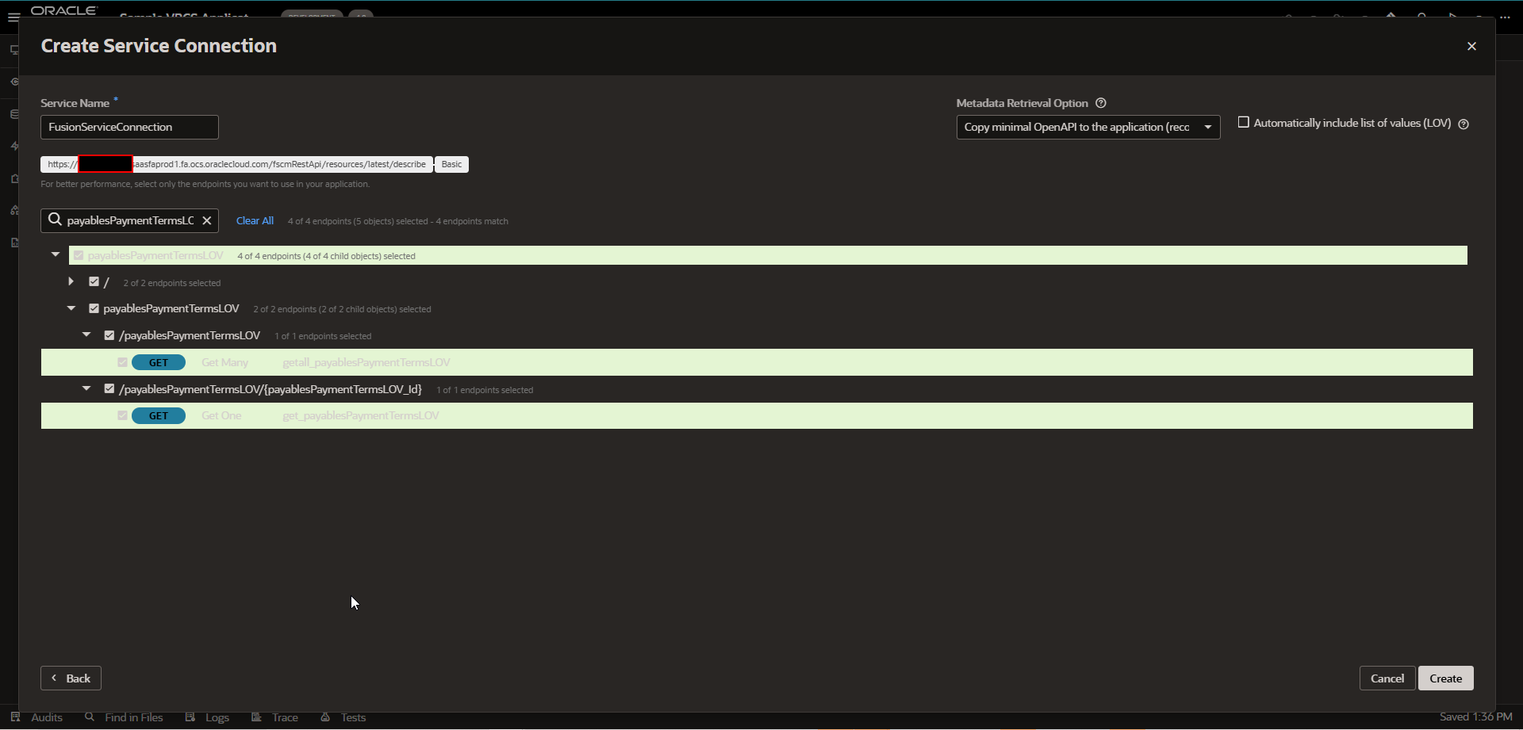Click the Saved 1:36 PM status
The width and height of the screenshot is (1523, 730).
click(x=1475, y=717)
